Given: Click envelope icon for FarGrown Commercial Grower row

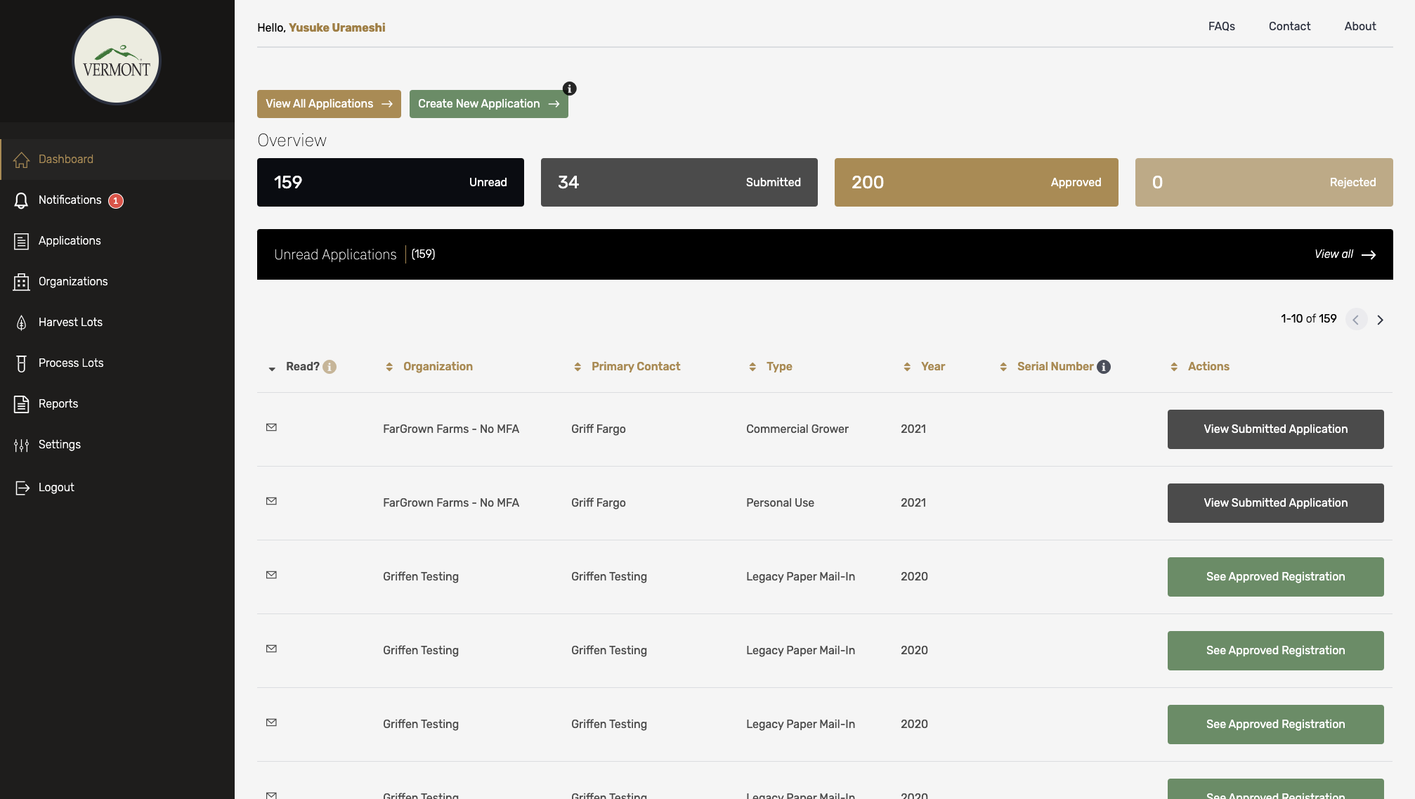Looking at the screenshot, I should tap(271, 427).
